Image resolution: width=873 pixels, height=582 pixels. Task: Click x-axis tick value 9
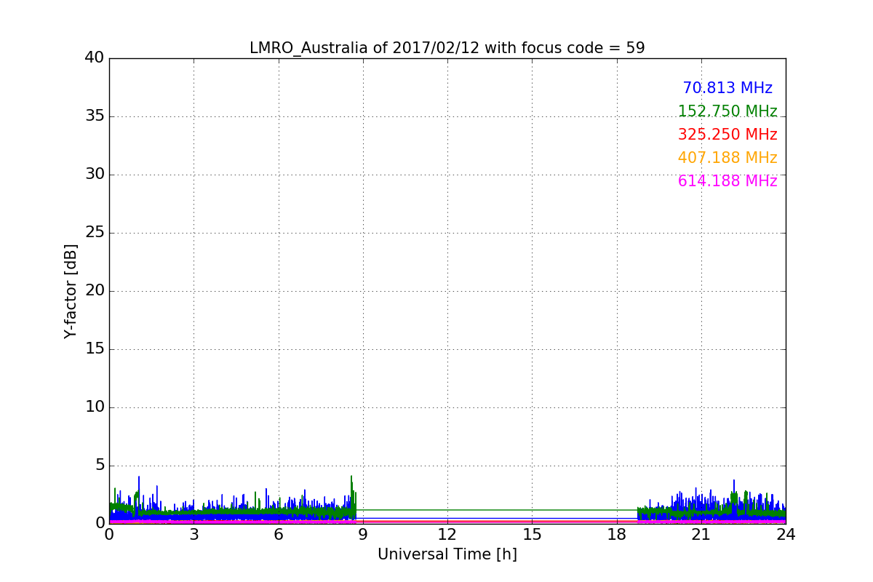tap(363, 534)
